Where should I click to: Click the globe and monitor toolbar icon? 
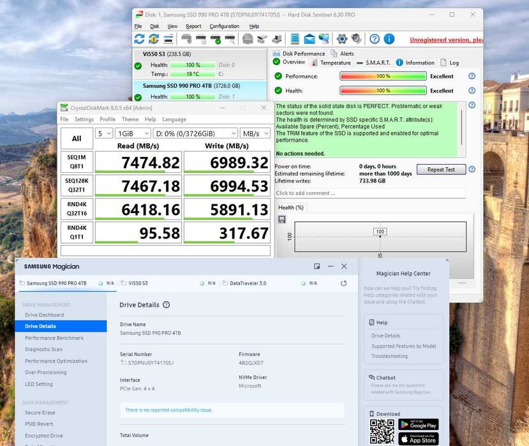(x=324, y=39)
